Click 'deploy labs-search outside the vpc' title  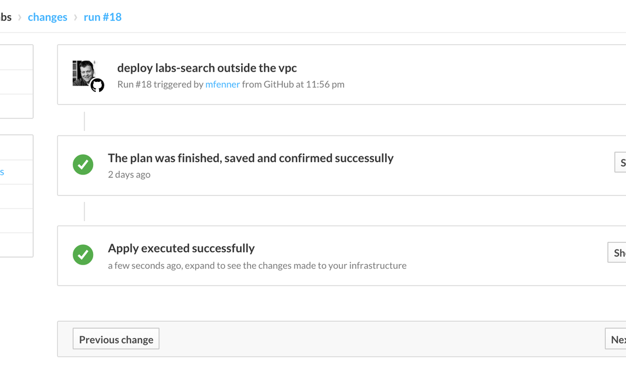tap(207, 68)
